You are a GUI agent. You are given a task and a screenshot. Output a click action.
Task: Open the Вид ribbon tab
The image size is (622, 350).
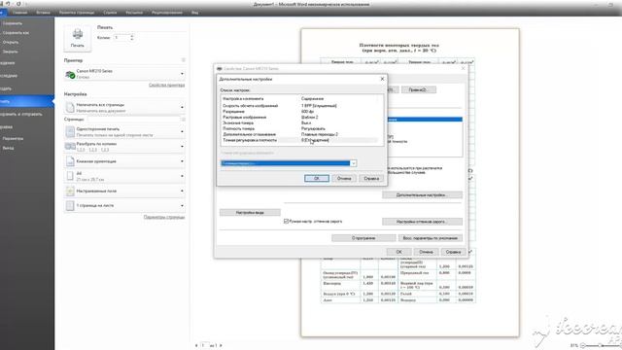pyautogui.click(x=194, y=13)
